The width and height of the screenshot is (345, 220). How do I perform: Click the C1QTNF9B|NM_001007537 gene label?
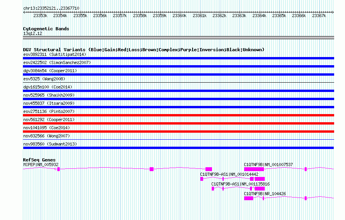tap(268, 165)
